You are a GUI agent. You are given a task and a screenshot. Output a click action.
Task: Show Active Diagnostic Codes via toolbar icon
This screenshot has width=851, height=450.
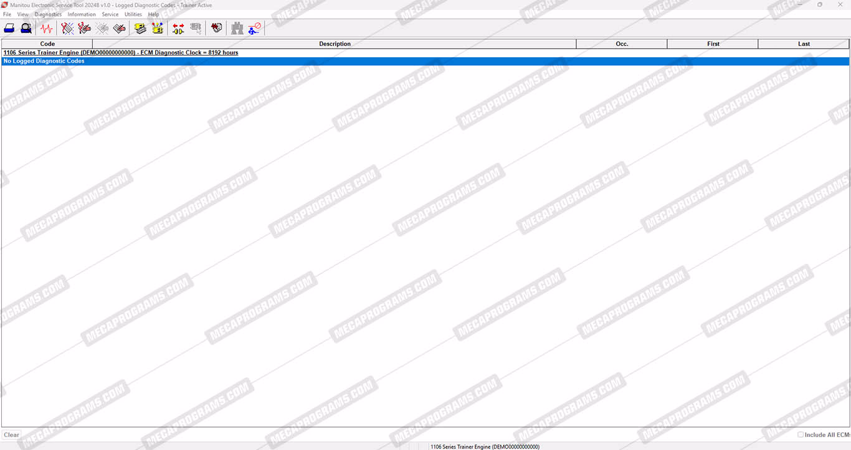[x=67, y=28]
